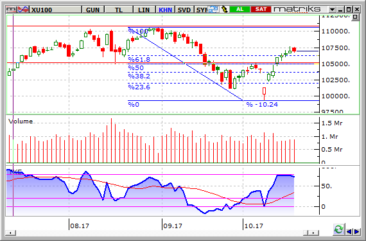
Task: Toggle the SVD button
Action: tap(184, 10)
